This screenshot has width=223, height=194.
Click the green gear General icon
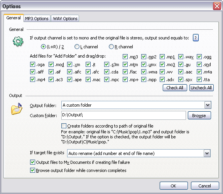click(x=18, y=41)
